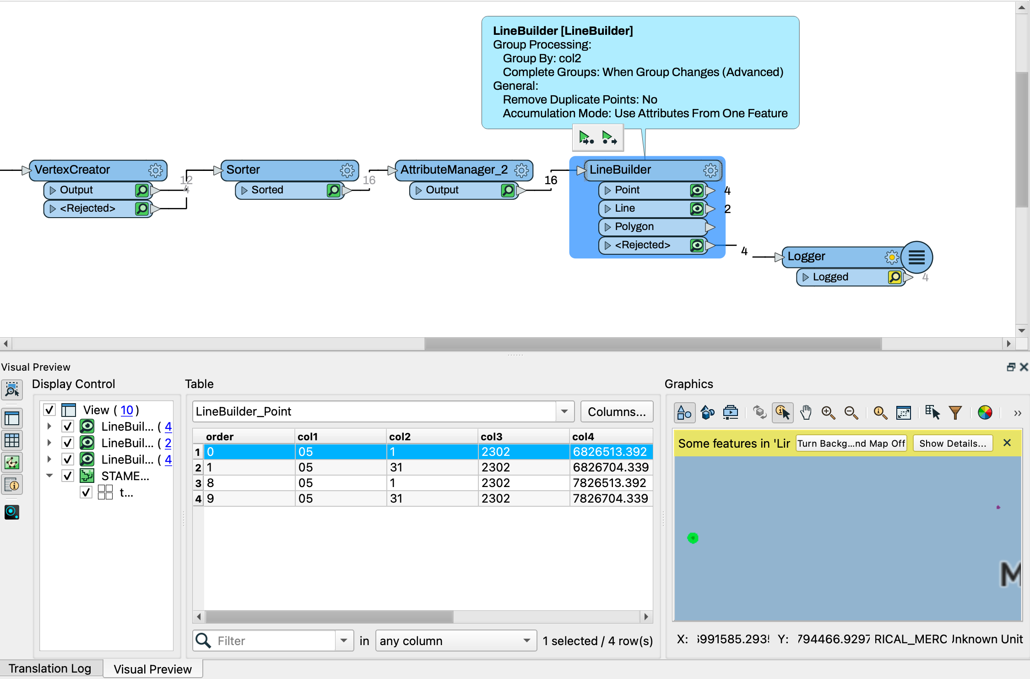Screen dimensions: 1030x679
Task: Uncheck the View (10) checkbox
Action: click(x=49, y=410)
